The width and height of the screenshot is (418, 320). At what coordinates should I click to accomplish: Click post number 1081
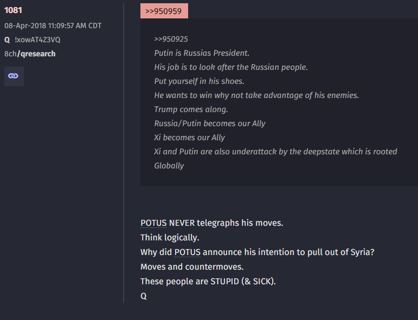click(13, 10)
